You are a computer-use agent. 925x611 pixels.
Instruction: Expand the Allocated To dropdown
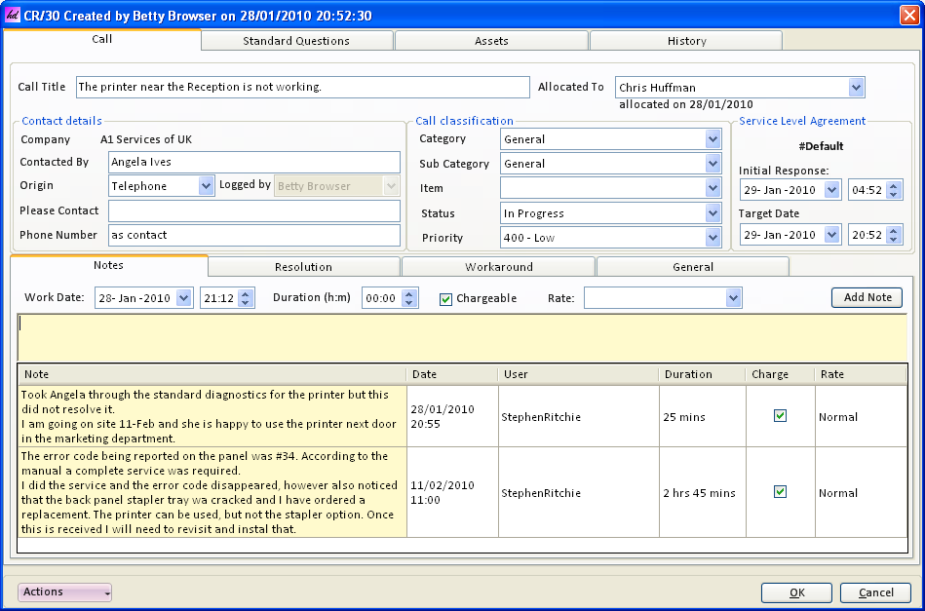pyautogui.click(x=856, y=88)
